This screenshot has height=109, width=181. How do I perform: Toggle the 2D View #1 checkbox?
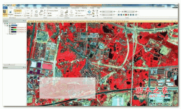click(x=5, y=24)
